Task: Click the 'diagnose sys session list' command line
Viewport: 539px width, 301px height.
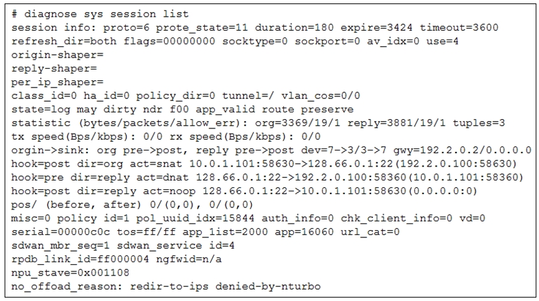Action: coord(100,13)
